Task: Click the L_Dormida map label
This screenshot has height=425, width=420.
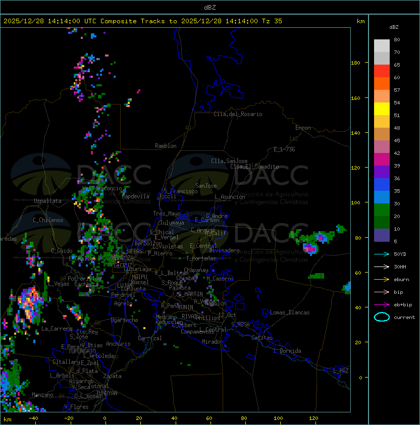Action: (x=287, y=351)
